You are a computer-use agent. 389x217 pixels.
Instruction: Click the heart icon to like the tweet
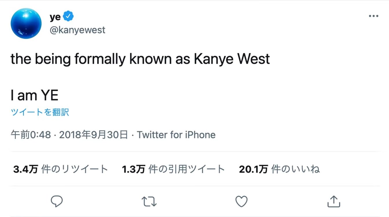[x=242, y=201]
